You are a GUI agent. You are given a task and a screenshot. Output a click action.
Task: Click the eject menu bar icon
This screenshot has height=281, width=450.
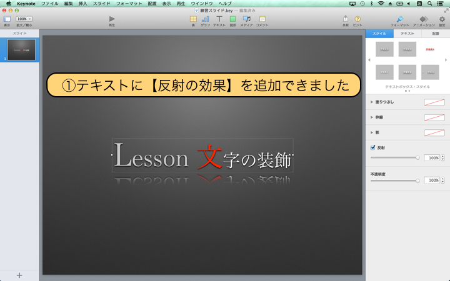[x=390, y=4]
